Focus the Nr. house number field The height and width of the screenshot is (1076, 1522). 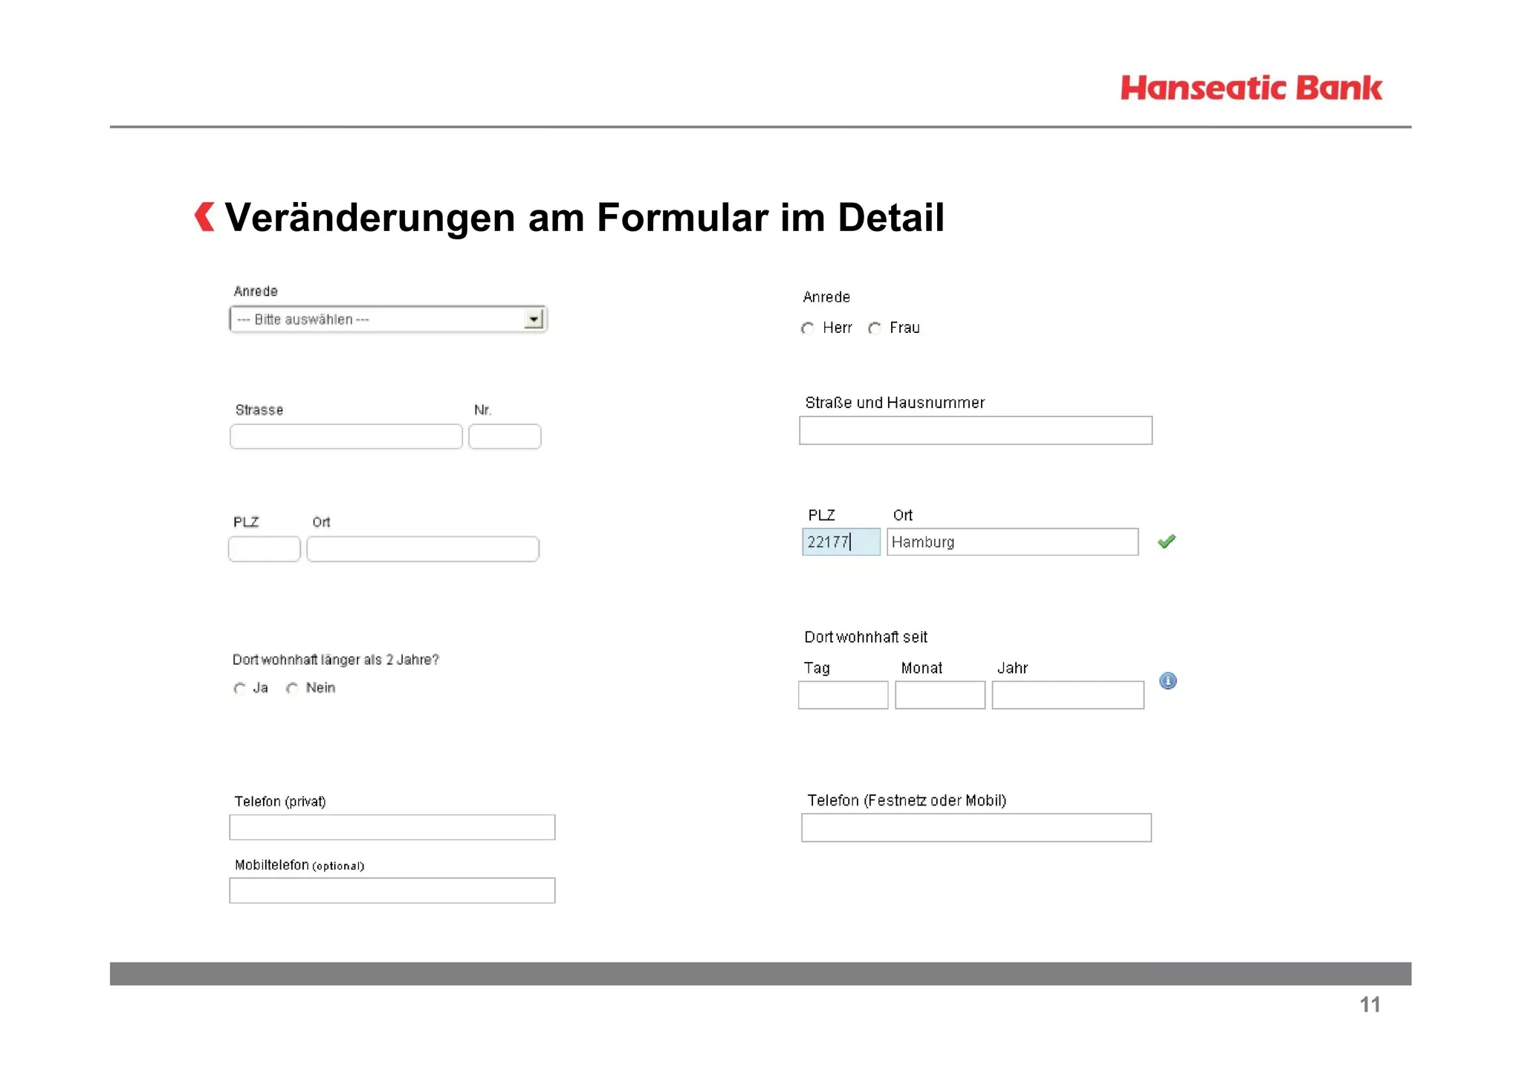click(505, 436)
